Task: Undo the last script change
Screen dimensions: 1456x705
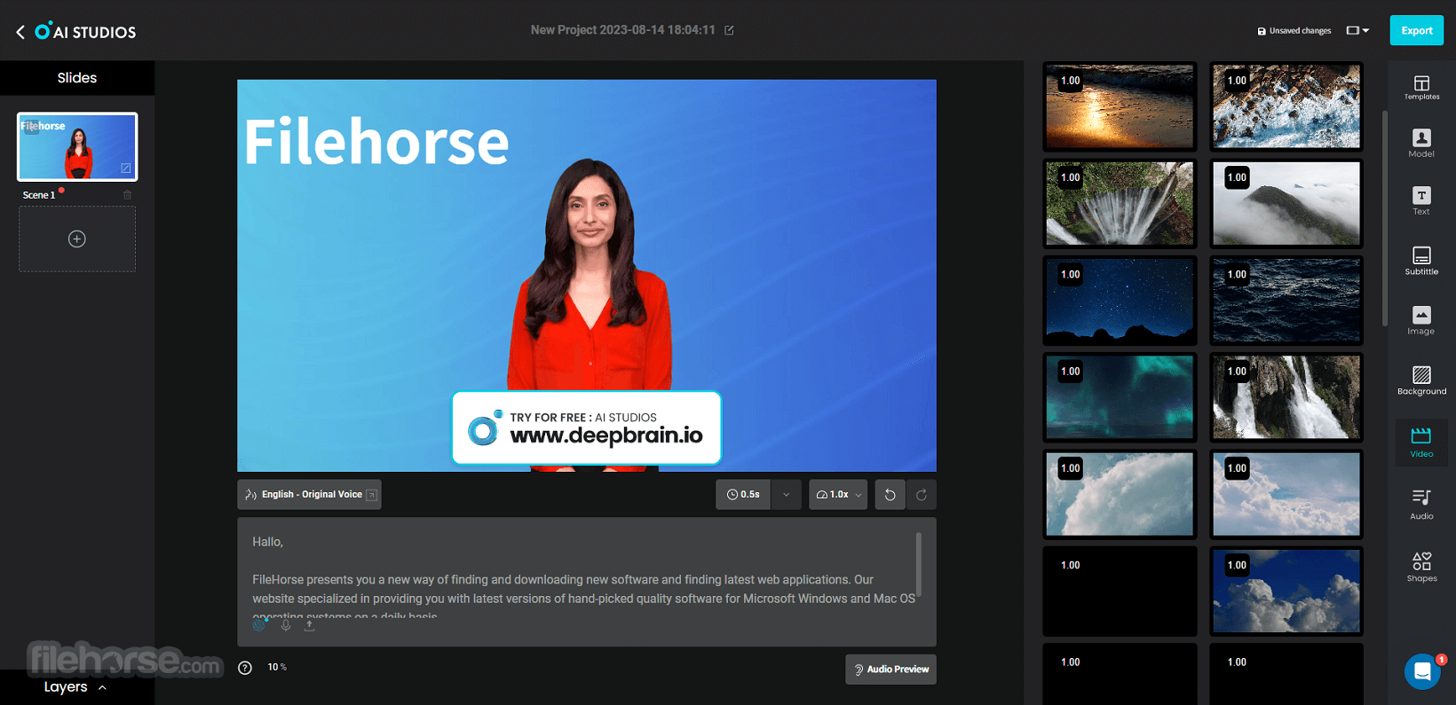Action: click(890, 495)
